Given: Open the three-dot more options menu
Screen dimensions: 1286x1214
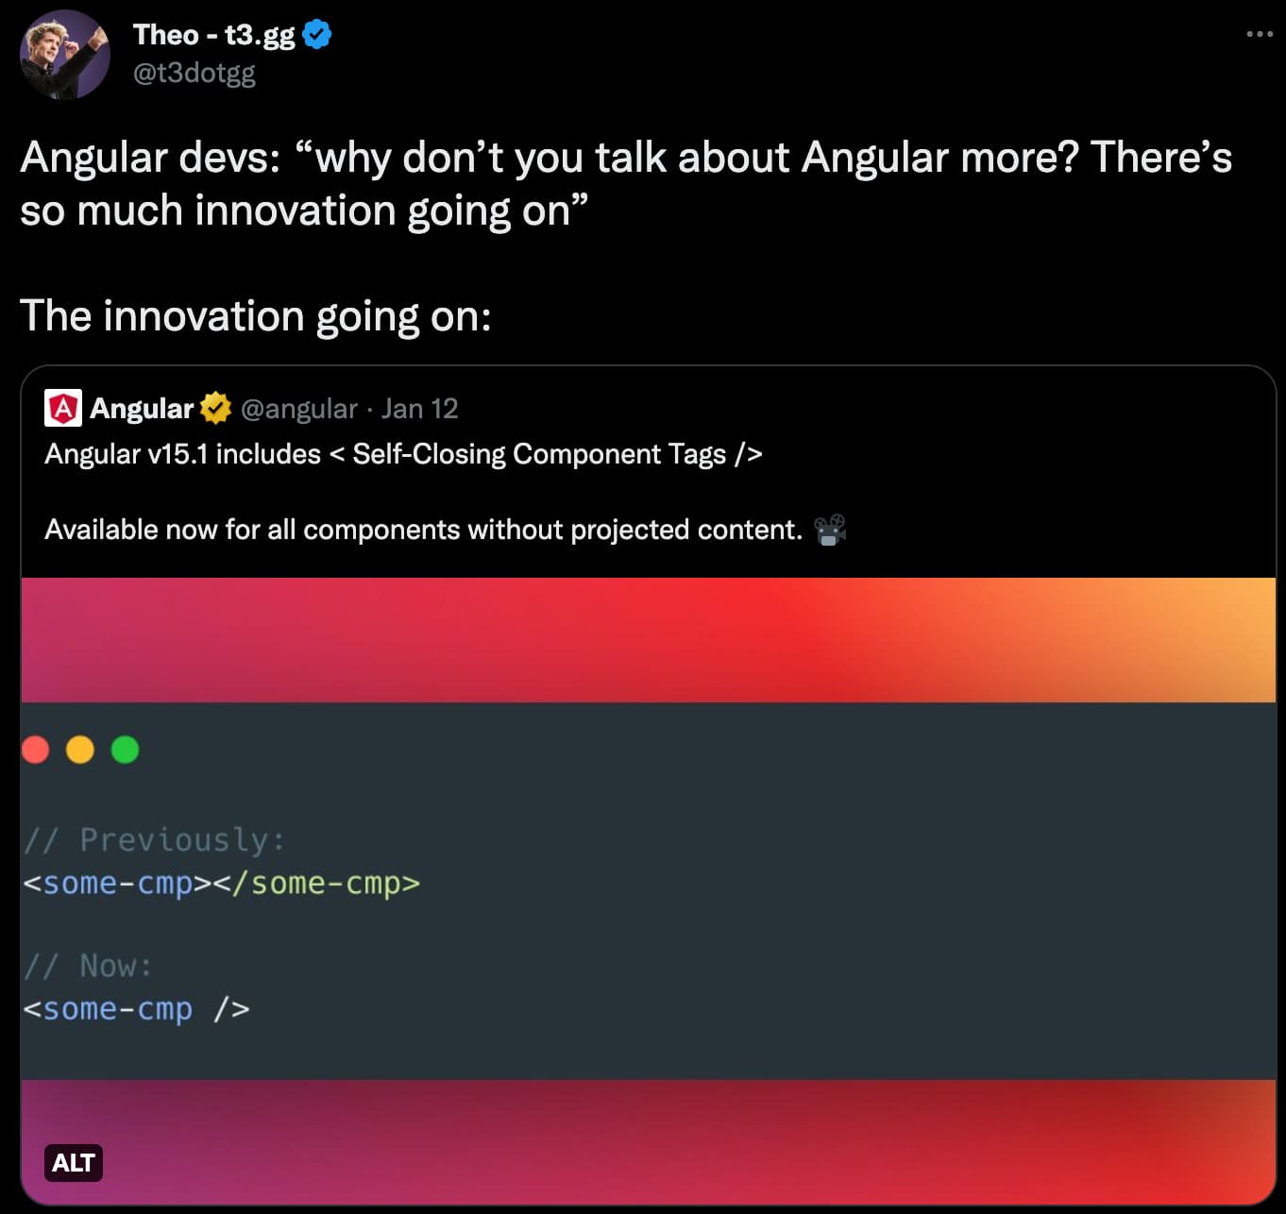Looking at the screenshot, I should (1259, 34).
